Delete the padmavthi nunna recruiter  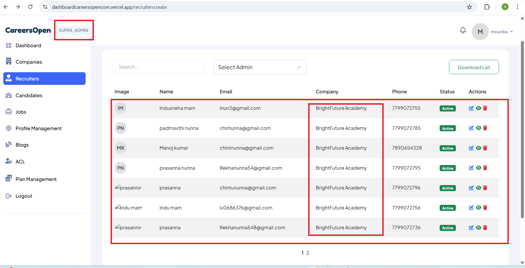pyautogui.click(x=485, y=128)
